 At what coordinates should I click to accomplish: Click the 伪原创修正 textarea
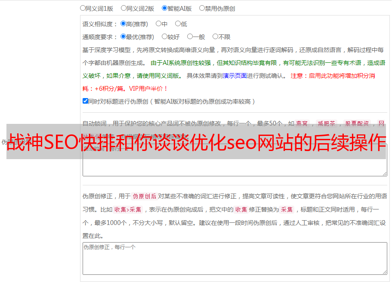[x=235, y=258]
